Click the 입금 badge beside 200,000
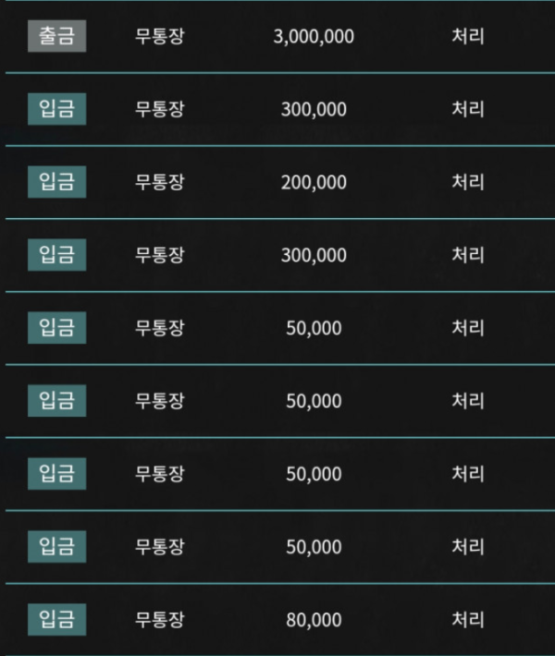555x656 pixels. tap(56, 182)
